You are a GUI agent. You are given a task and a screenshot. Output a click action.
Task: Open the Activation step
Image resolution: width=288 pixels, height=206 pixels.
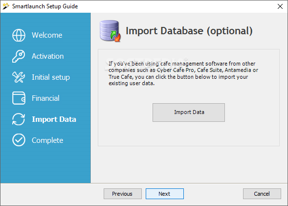[48, 56]
